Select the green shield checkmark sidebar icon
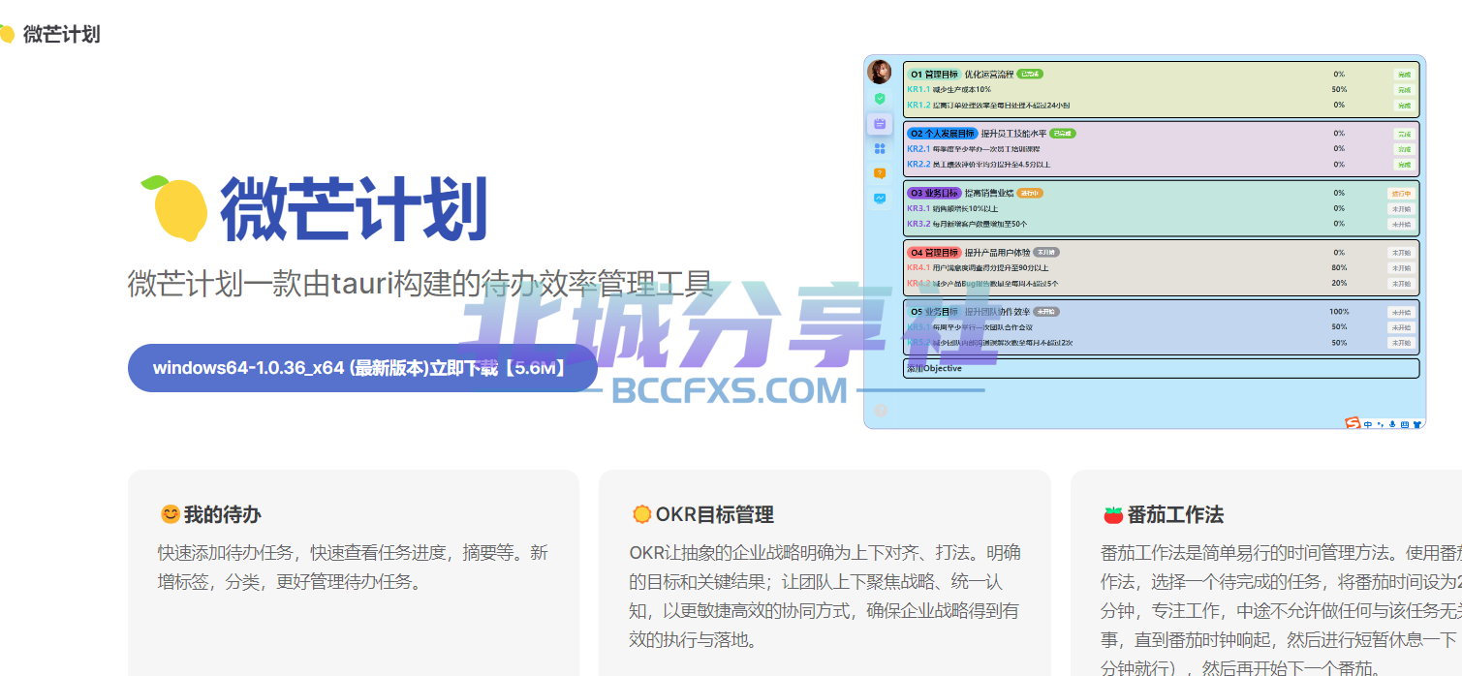The width and height of the screenshot is (1462, 676). point(880,98)
